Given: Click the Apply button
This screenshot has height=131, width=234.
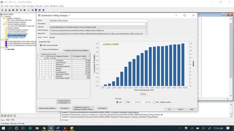Looking at the screenshot, I should click(x=192, y=109).
